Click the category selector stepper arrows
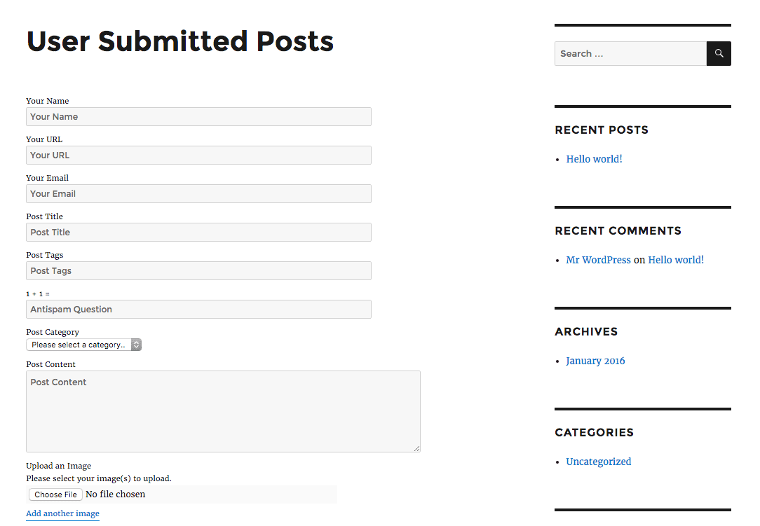Viewport: 760px width, 526px height. [x=136, y=344]
